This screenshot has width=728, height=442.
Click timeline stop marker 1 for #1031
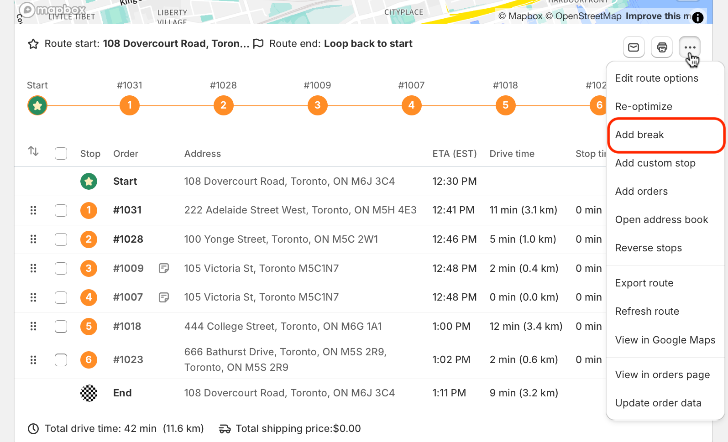[130, 105]
